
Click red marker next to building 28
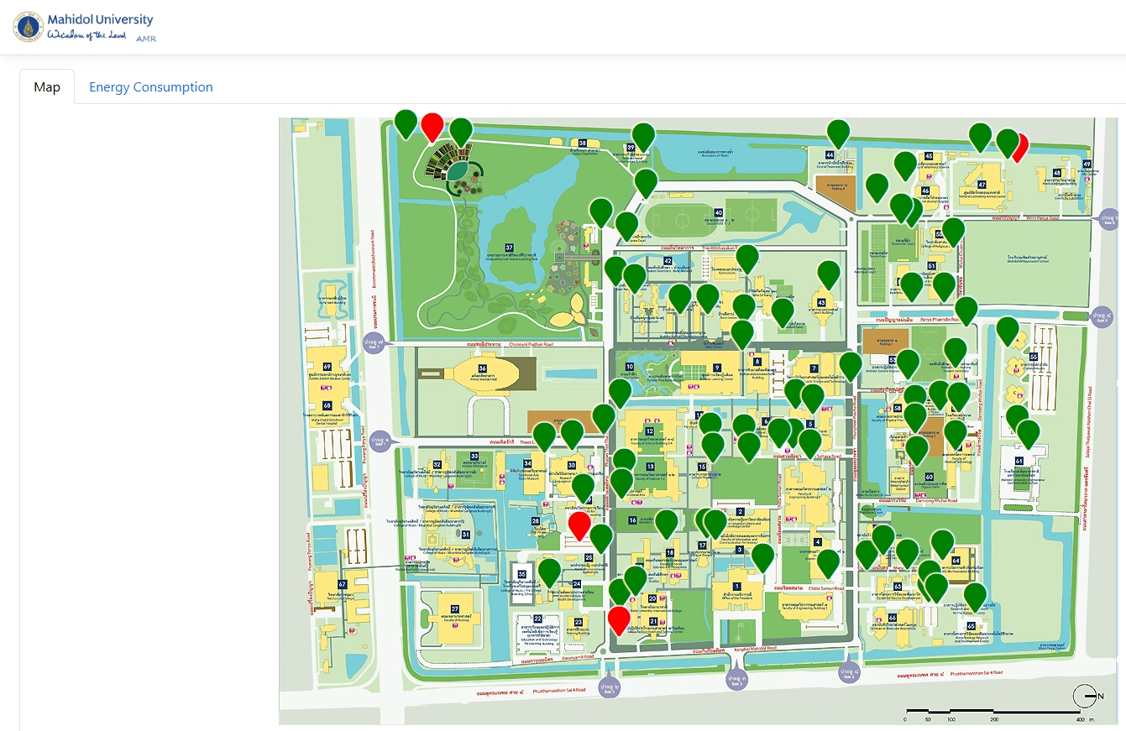[579, 525]
